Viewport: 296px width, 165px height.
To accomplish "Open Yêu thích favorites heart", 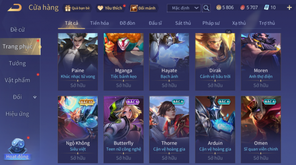I will (110, 8).
